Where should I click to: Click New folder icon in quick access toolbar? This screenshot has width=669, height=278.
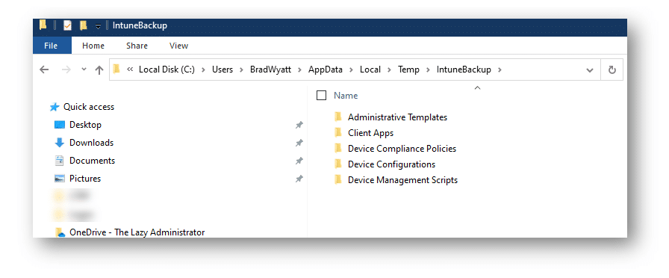point(83,25)
